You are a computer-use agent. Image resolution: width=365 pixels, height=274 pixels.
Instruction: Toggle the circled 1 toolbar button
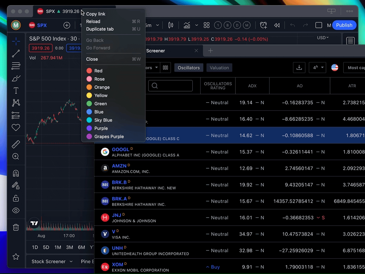point(218,25)
